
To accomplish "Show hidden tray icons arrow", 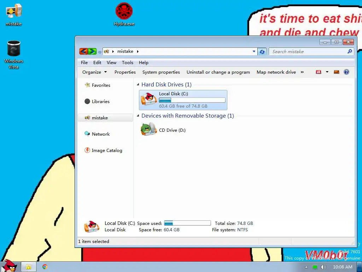I will click(x=306, y=267).
